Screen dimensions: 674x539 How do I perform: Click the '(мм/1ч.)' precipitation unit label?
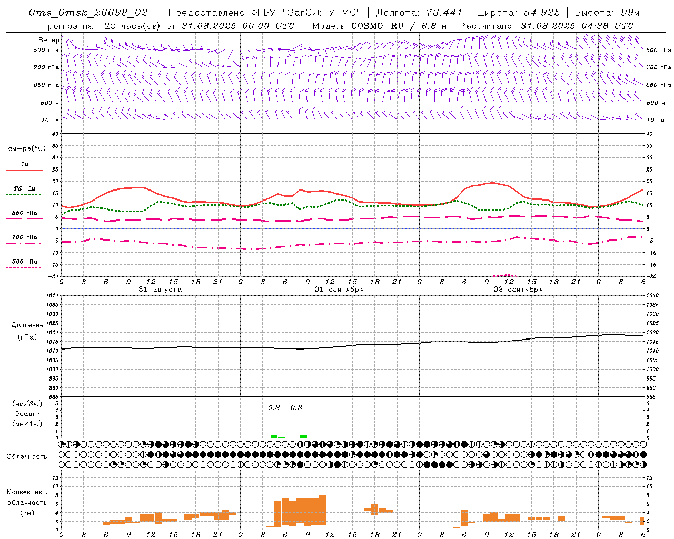(27, 424)
